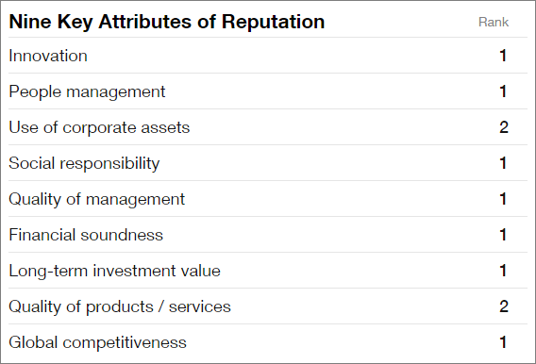Click Use of corporate assets label
536x364 pixels.
[x=99, y=127]
